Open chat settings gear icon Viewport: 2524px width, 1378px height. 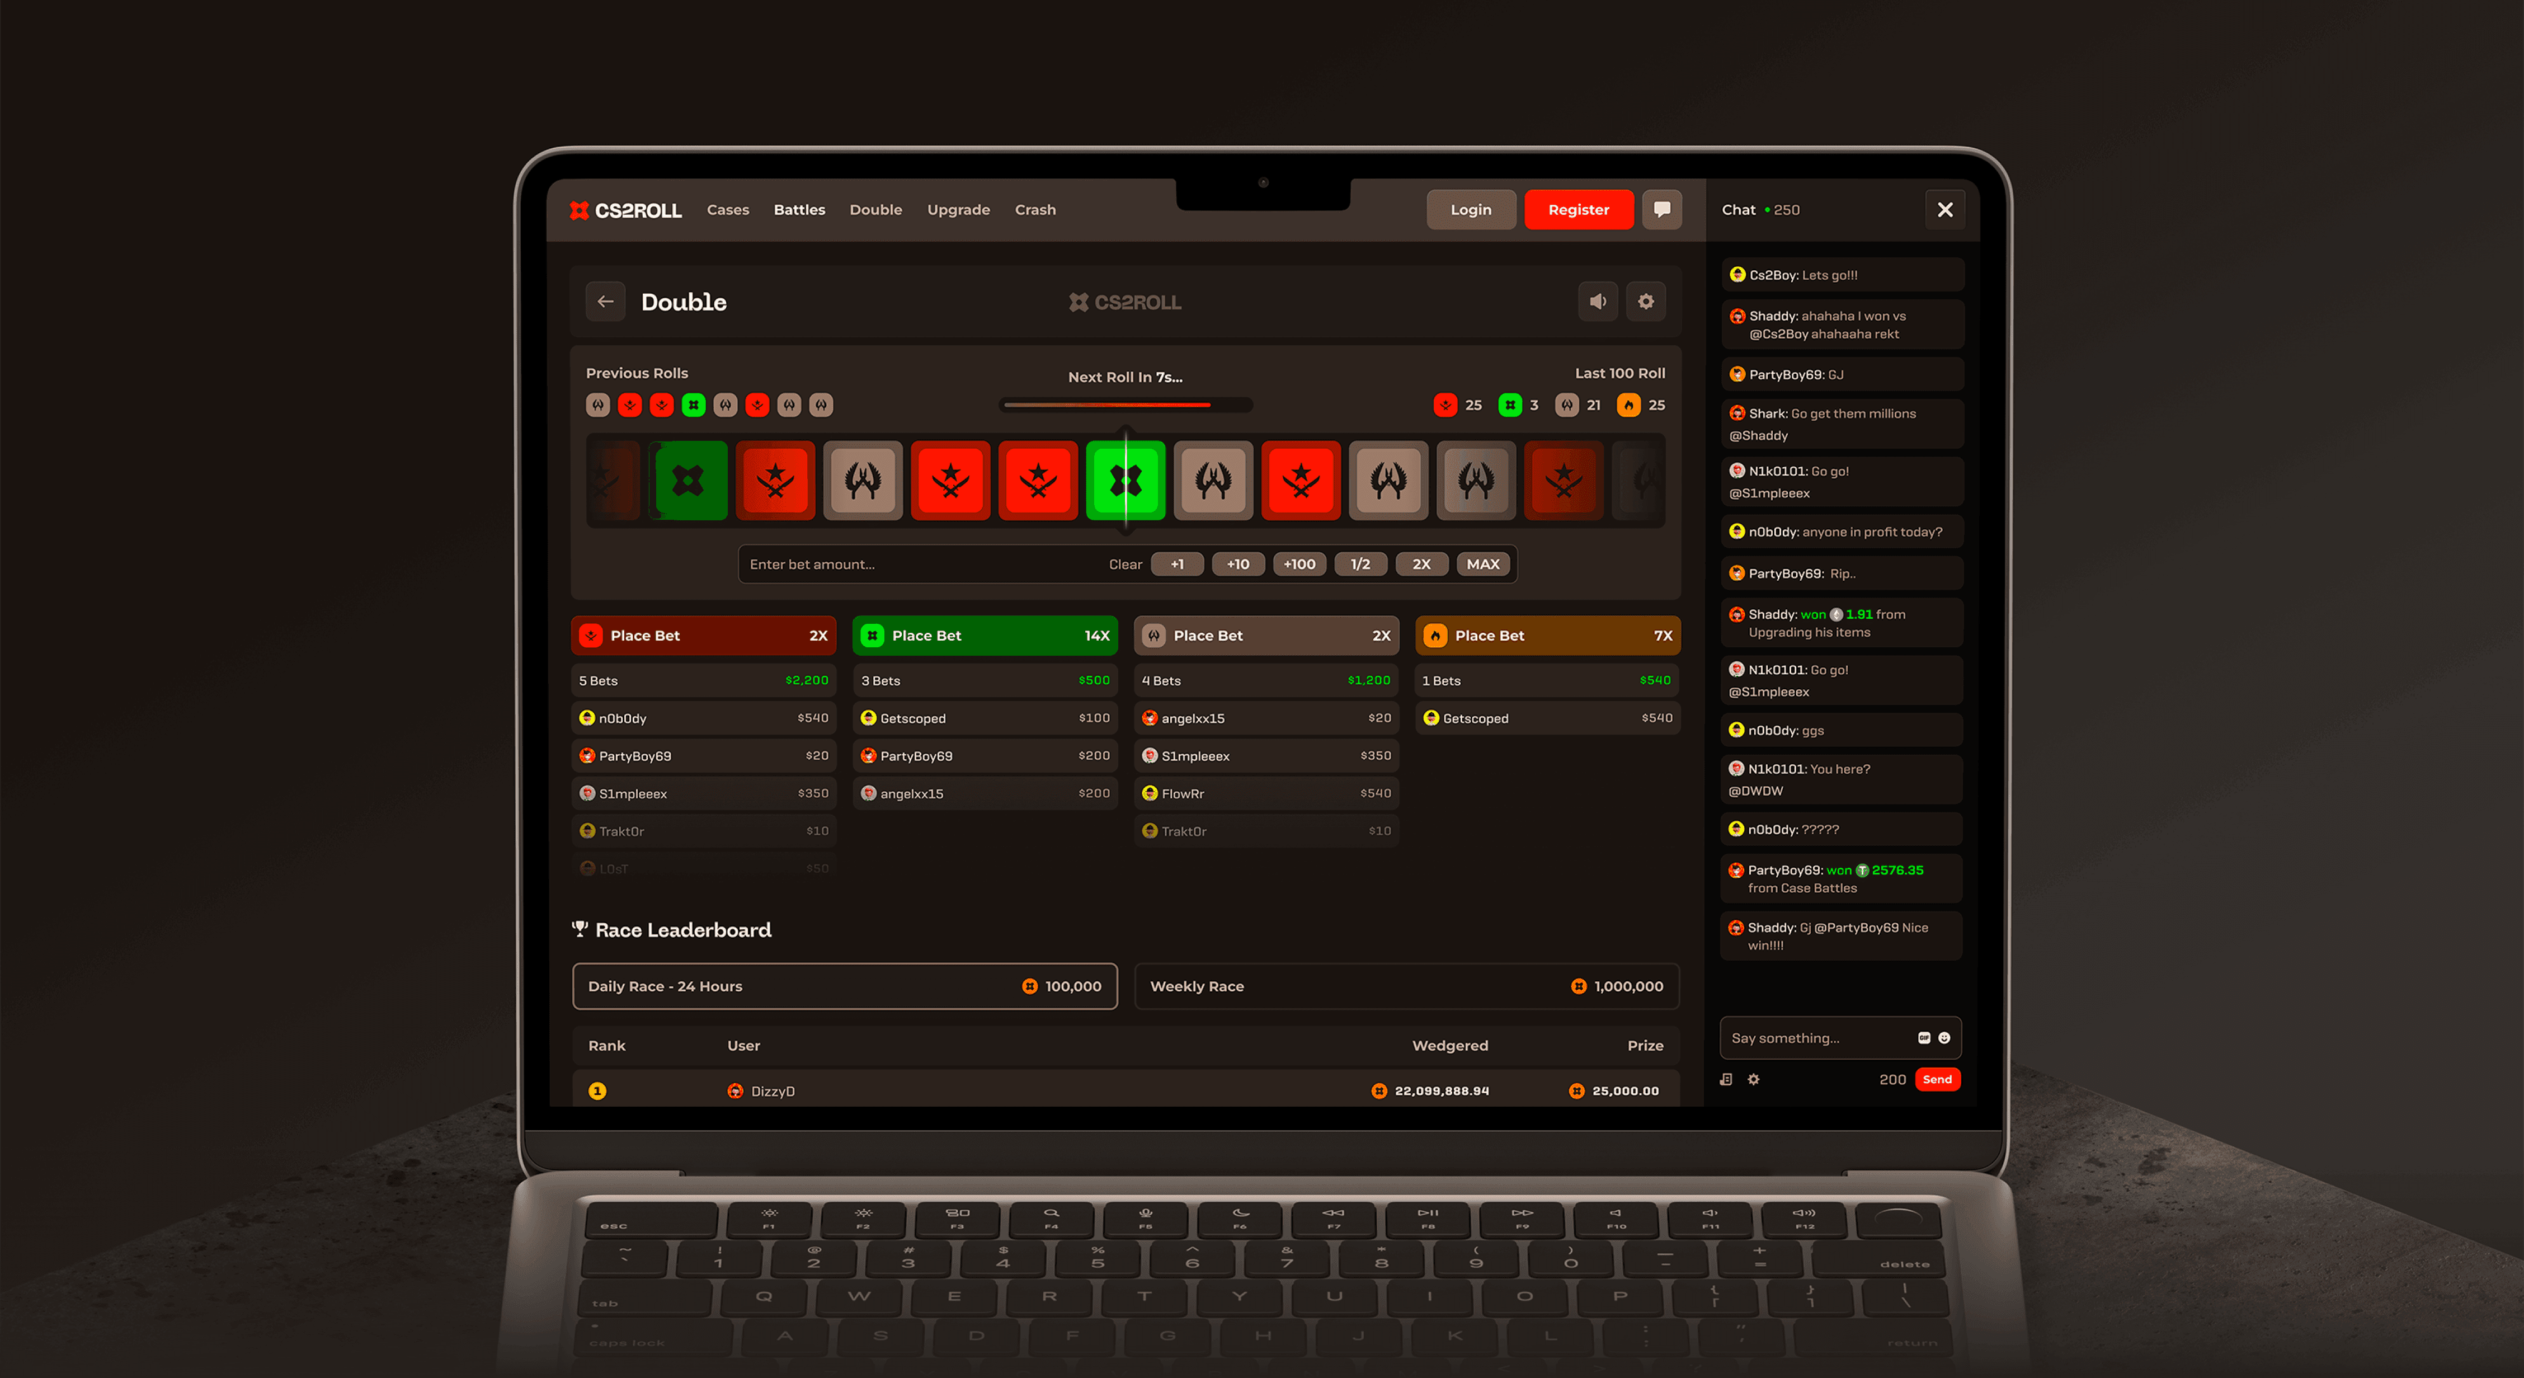coord(1754,1079)
